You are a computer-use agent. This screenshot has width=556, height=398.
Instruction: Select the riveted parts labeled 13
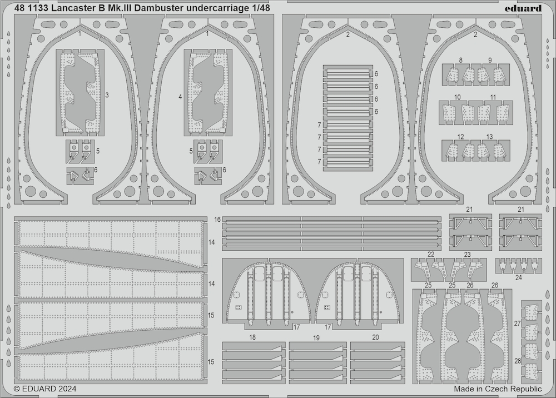click(x=492, y=150)
